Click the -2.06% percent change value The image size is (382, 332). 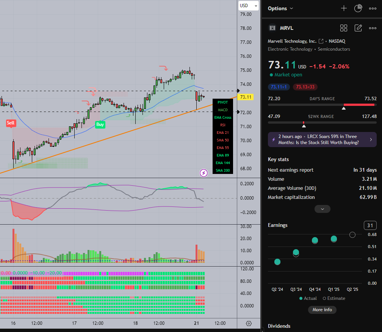pyautogui.click(x=339, y=66)
